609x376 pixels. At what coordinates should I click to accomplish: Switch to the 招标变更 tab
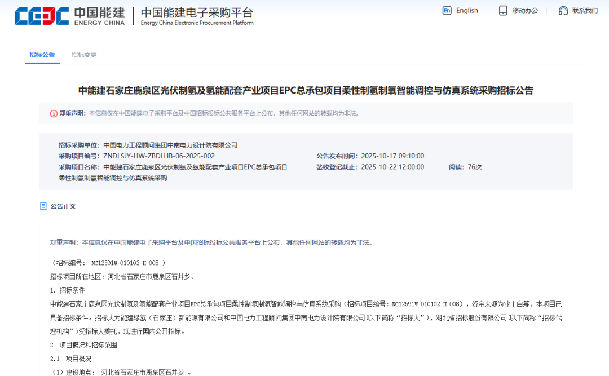(x=83, y=55)
